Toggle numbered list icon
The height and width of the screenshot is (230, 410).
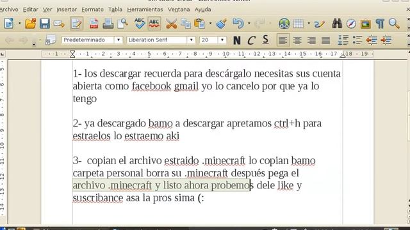[343, 40]
